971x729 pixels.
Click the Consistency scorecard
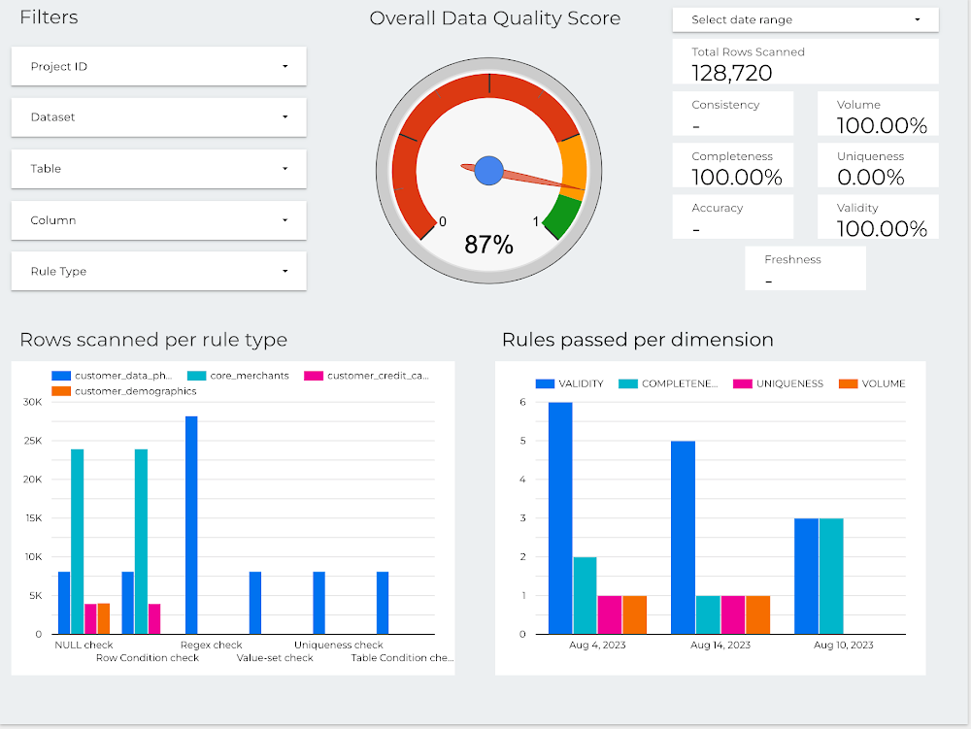point(732,114)
